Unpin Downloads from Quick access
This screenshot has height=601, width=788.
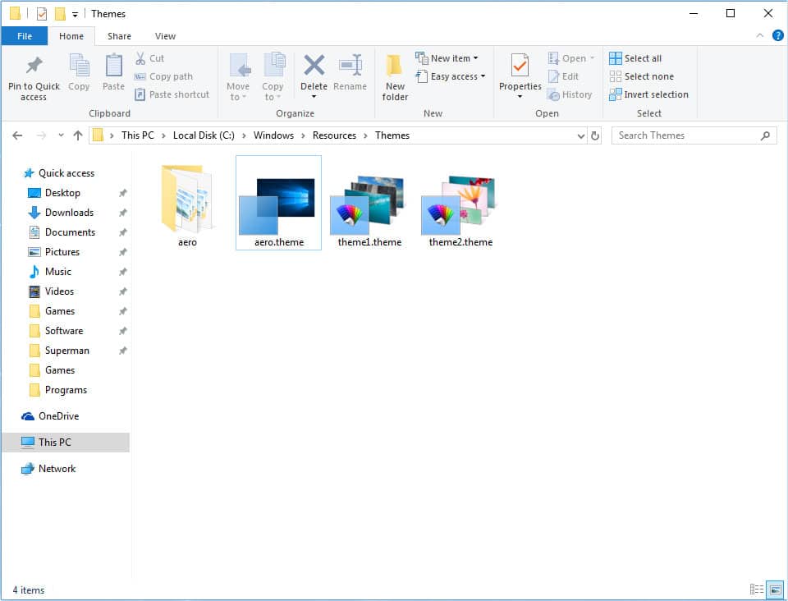(122, 213)
